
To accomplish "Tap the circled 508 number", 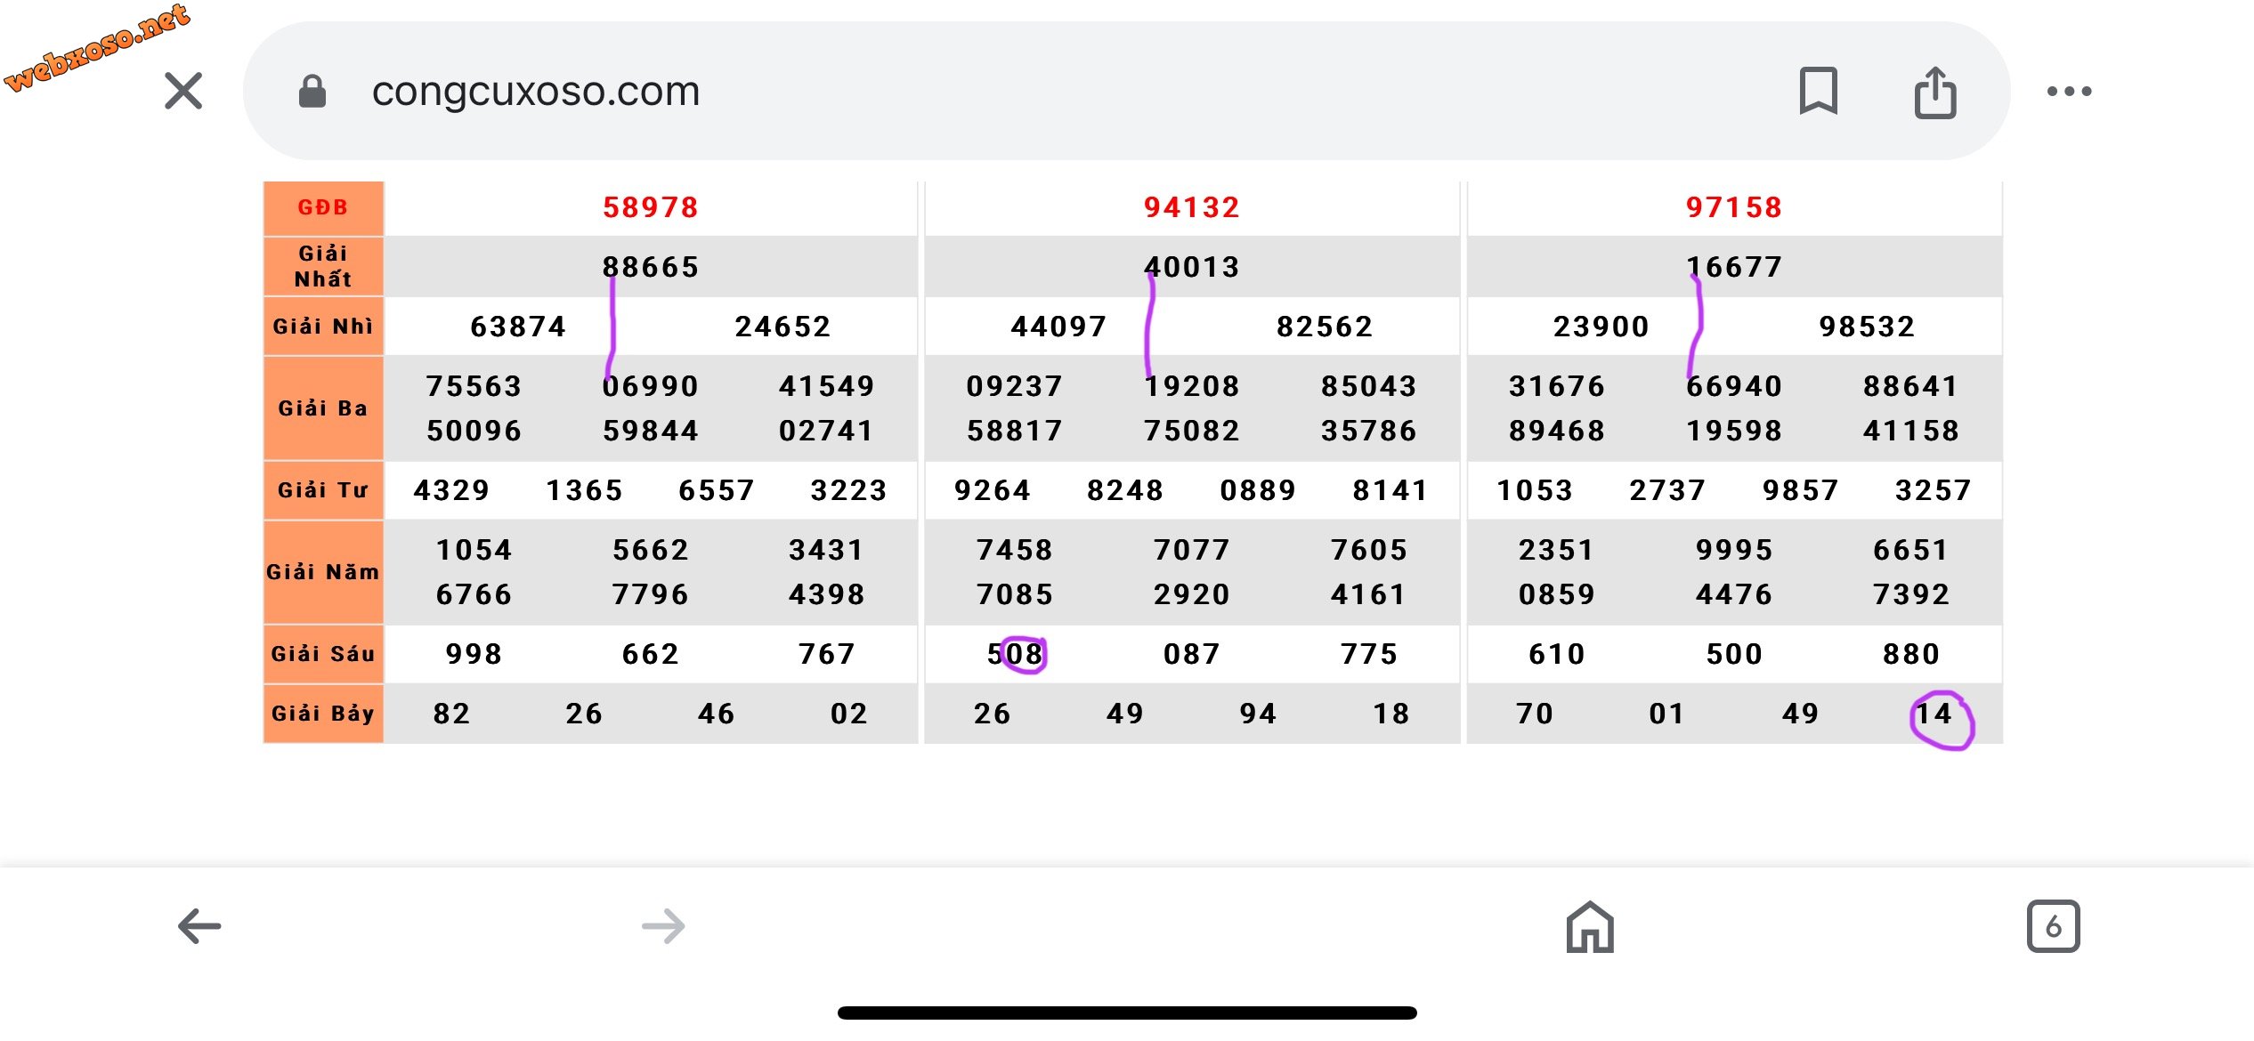I will pos(1015,654).
